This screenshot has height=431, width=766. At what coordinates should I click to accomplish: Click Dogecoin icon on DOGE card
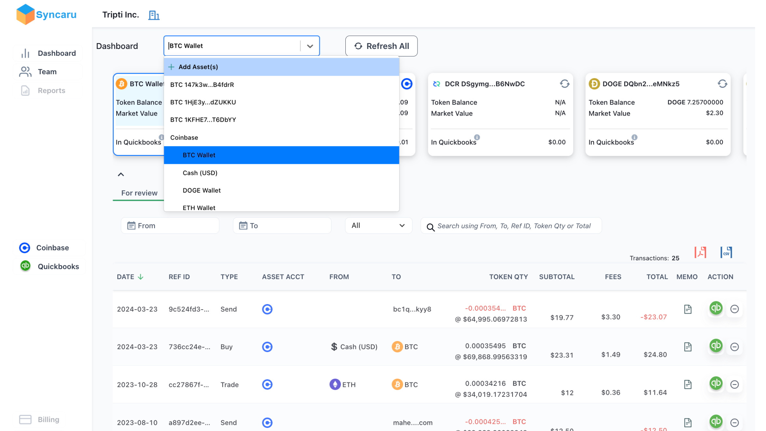[594, 84]
